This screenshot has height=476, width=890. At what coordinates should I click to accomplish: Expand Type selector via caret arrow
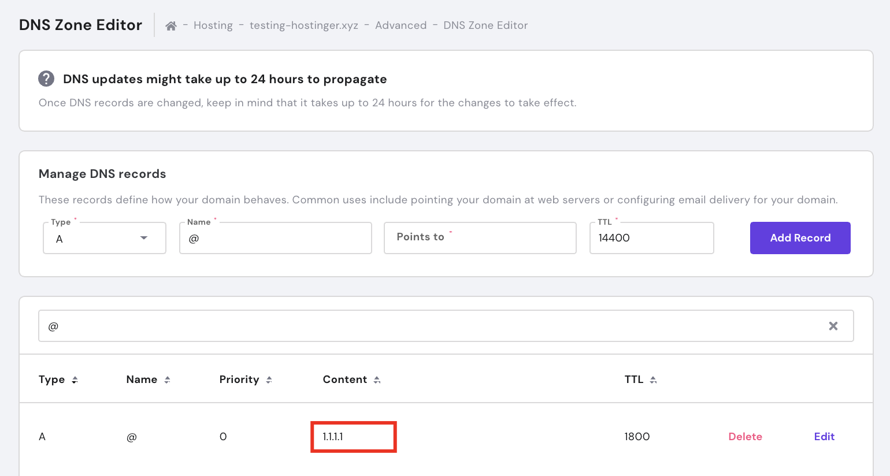tap(144, 238)
